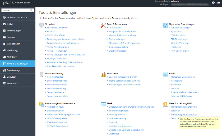
Task: Click the Plesk section window icon
Action: (103, 104)
